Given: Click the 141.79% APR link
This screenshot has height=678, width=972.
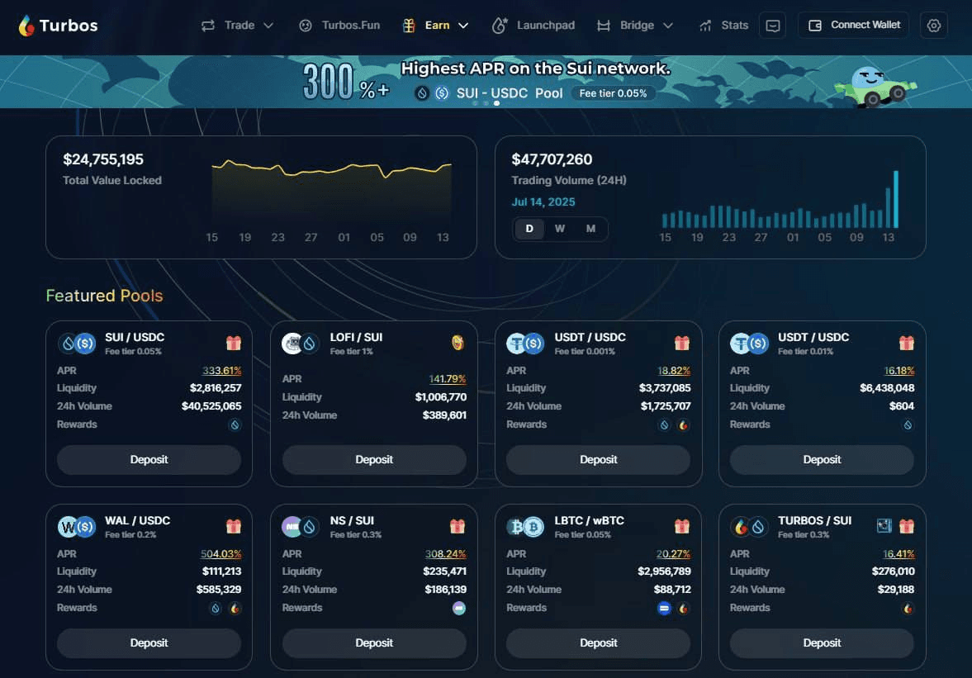Looking at the screenshot, I should click(x=447, y=379).
